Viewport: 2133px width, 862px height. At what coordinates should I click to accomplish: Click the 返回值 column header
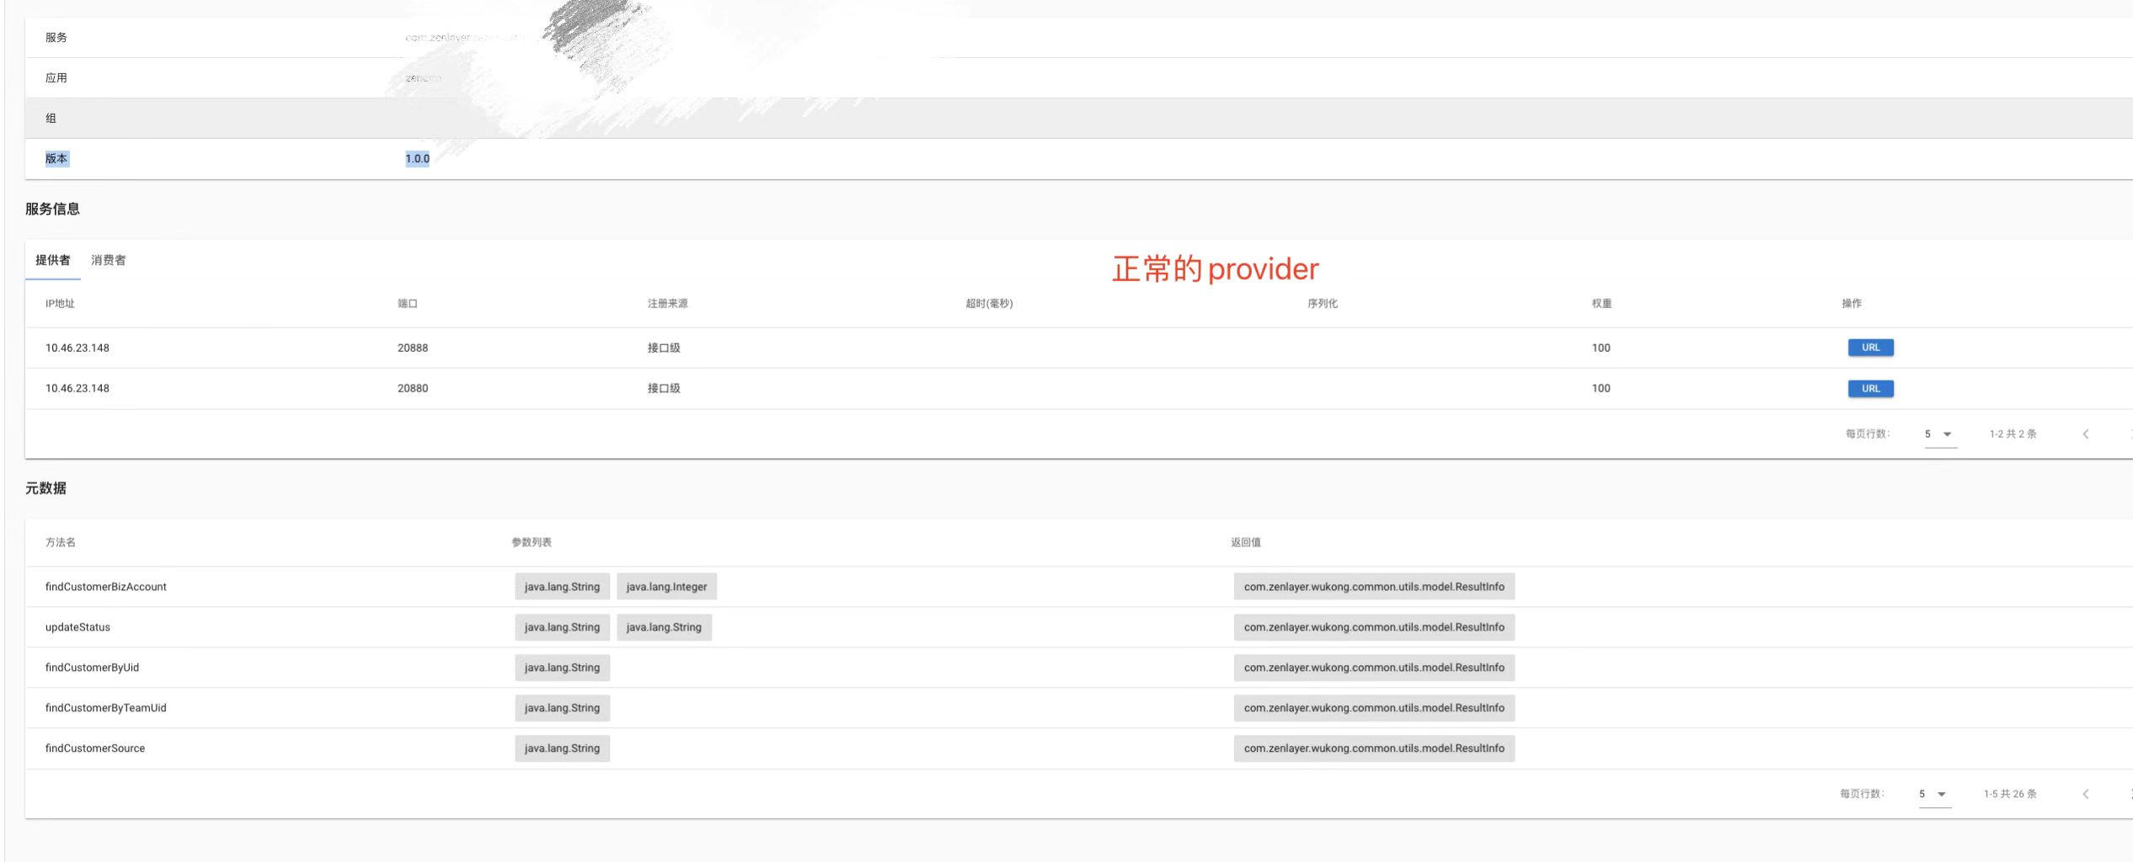point(1246,543)
